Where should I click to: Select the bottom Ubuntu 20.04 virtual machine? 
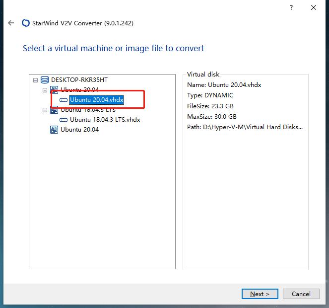pyautogui.click(x=79, y=130)
